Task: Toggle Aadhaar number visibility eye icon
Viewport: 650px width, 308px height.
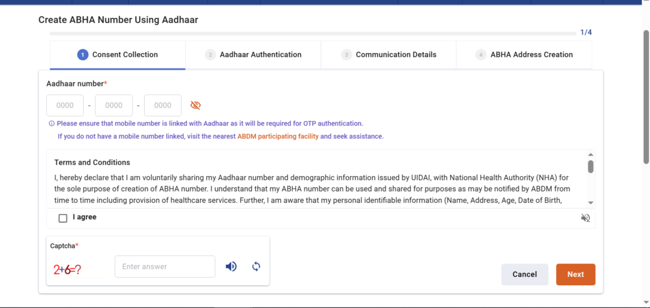Action: point(196,105)
